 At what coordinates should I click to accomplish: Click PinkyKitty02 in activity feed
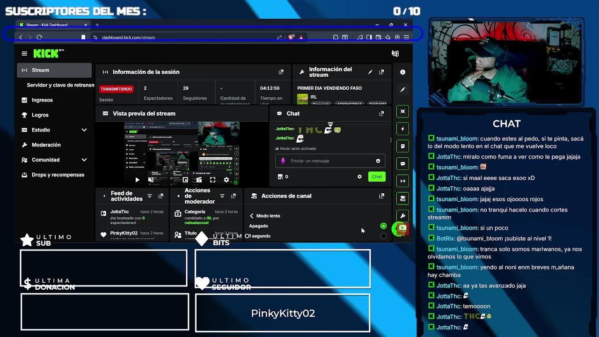[124, 233]
